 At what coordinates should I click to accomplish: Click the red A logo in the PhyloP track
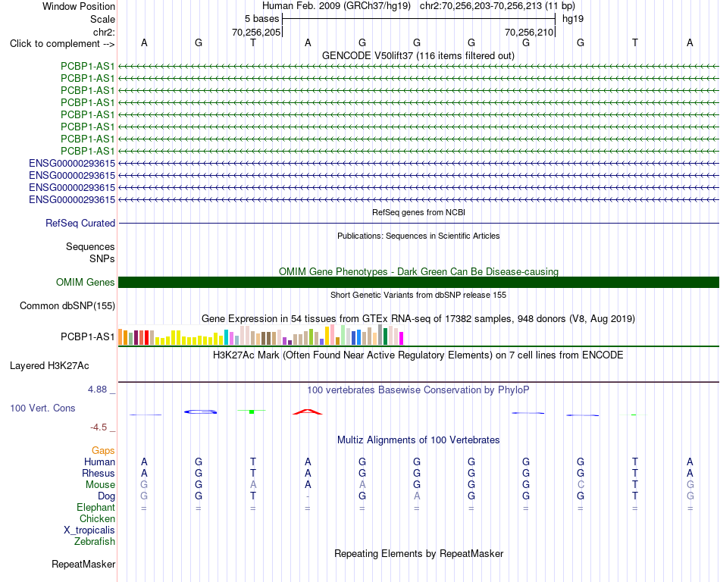pos(308,411)
